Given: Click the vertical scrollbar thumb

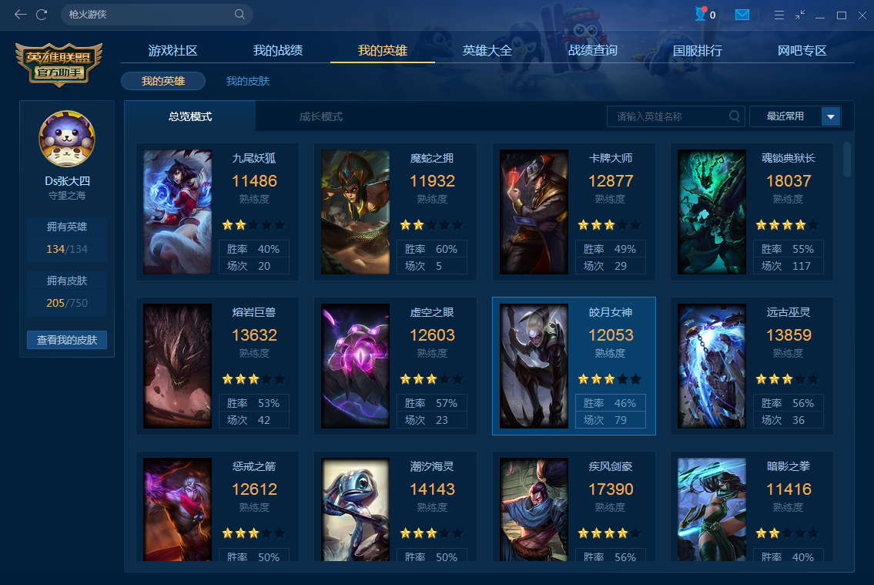Looking at the screenshot, I should pyautogui.click(x=847, y=160).
